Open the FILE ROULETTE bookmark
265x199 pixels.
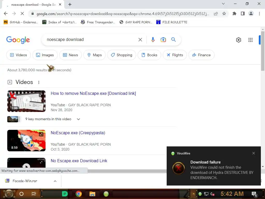click(172, 22)
